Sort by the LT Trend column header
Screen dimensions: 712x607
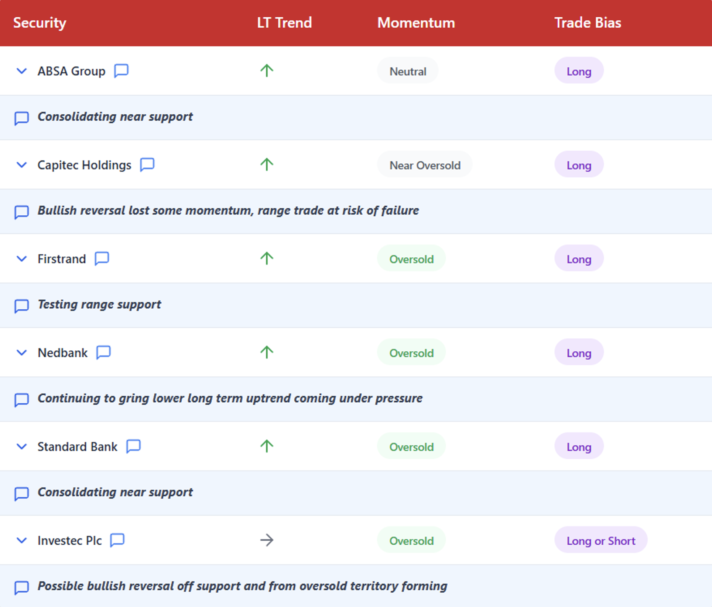pyautogui.click(x=284, y=23)
